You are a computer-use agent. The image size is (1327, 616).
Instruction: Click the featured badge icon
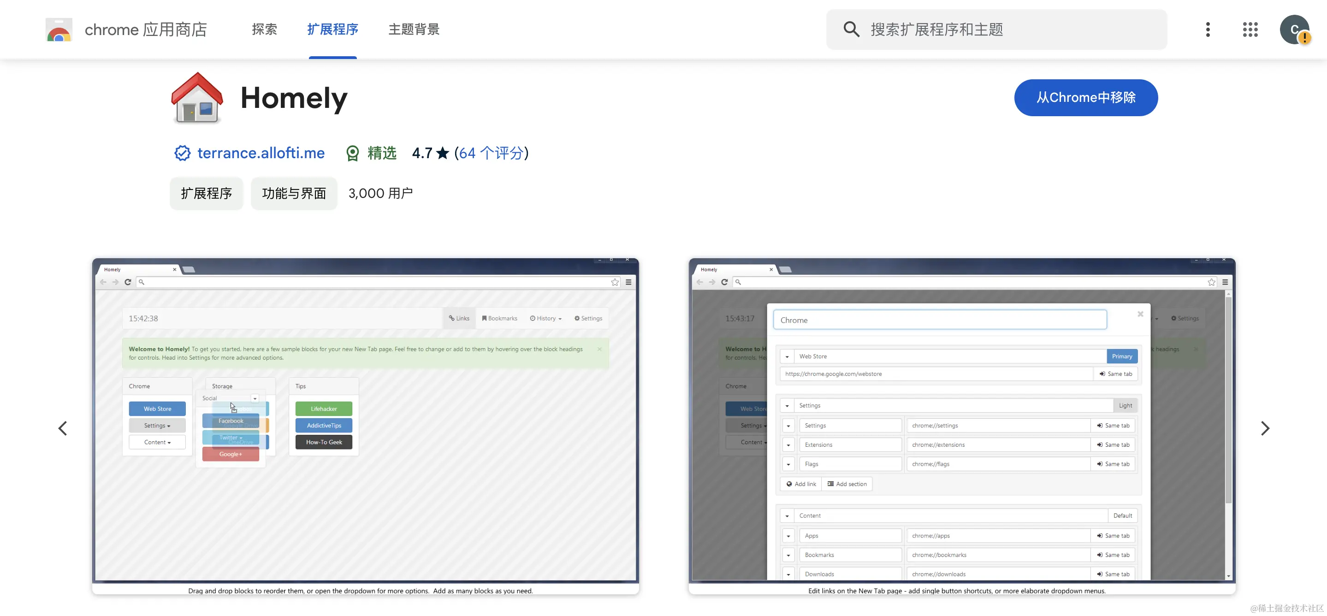point(352,153)
